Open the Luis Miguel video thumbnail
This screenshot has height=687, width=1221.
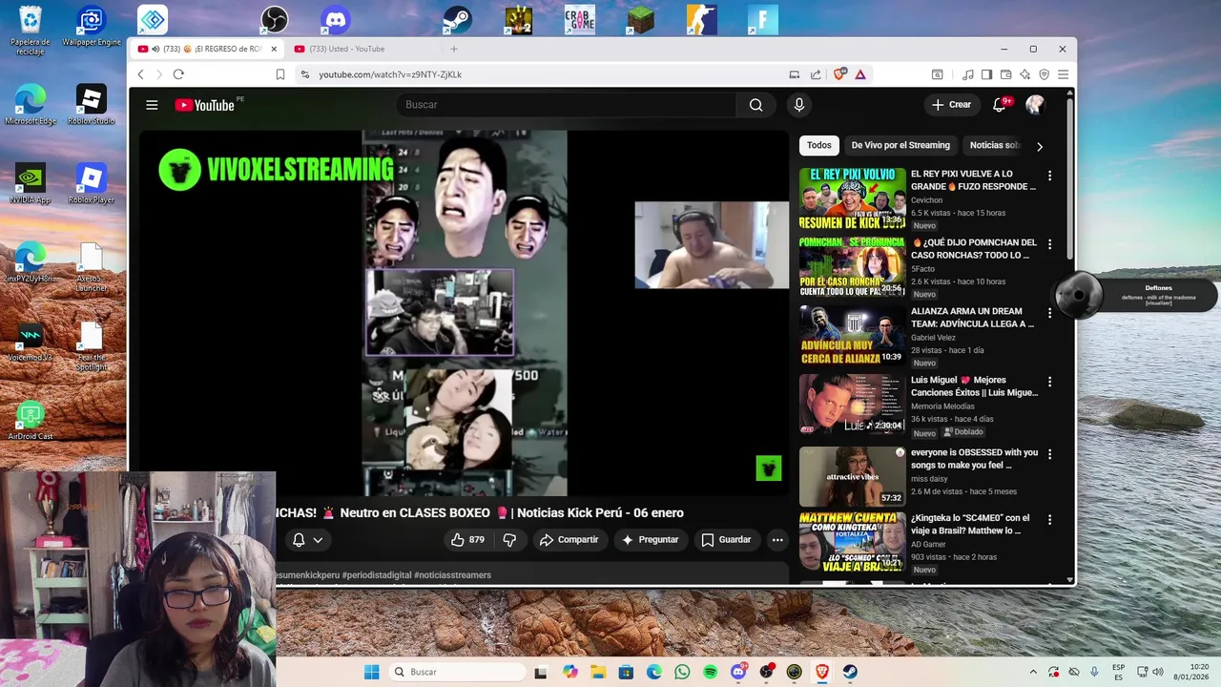852,404
